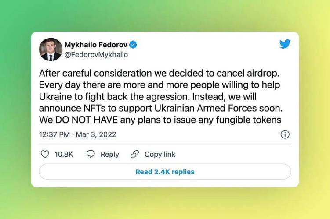
Task: Open the 12:37 PM tweet time
Action: pyautogui.click(x=54, y=134)
